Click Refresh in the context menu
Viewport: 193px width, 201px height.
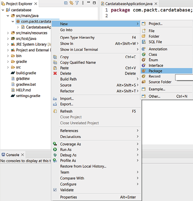(66, 111)
